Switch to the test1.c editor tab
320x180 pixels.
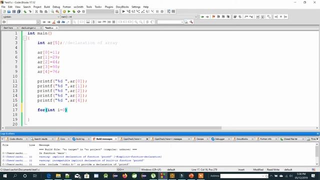(x=49, y=28)
